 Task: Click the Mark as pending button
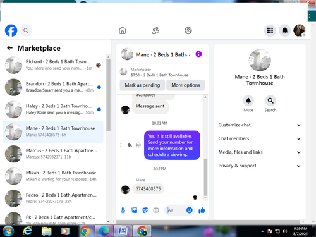(142, 85)
